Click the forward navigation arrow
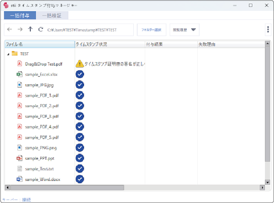274x203 pixels. (20, 29)
